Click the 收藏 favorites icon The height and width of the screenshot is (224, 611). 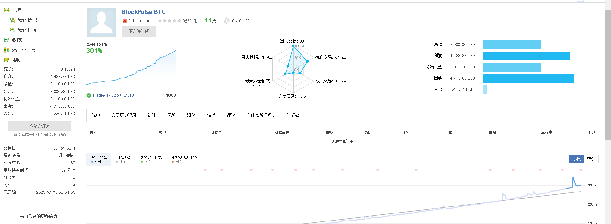6,40
